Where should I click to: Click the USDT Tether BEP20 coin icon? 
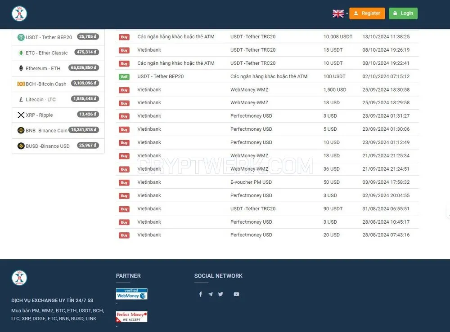coord(21,37)
